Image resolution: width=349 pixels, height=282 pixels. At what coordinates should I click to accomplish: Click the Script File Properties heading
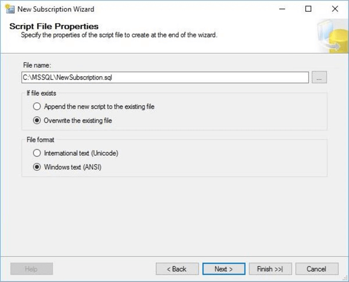[x=54, y=26]
